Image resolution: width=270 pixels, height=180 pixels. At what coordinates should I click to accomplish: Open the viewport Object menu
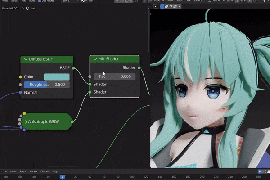point(198,1)
